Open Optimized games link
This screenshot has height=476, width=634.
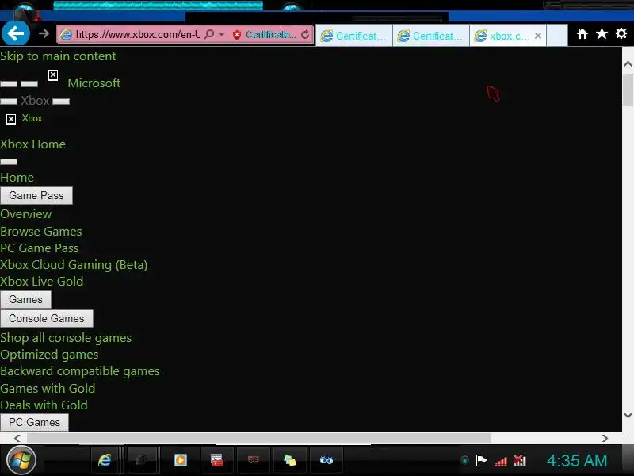[49, 355]
